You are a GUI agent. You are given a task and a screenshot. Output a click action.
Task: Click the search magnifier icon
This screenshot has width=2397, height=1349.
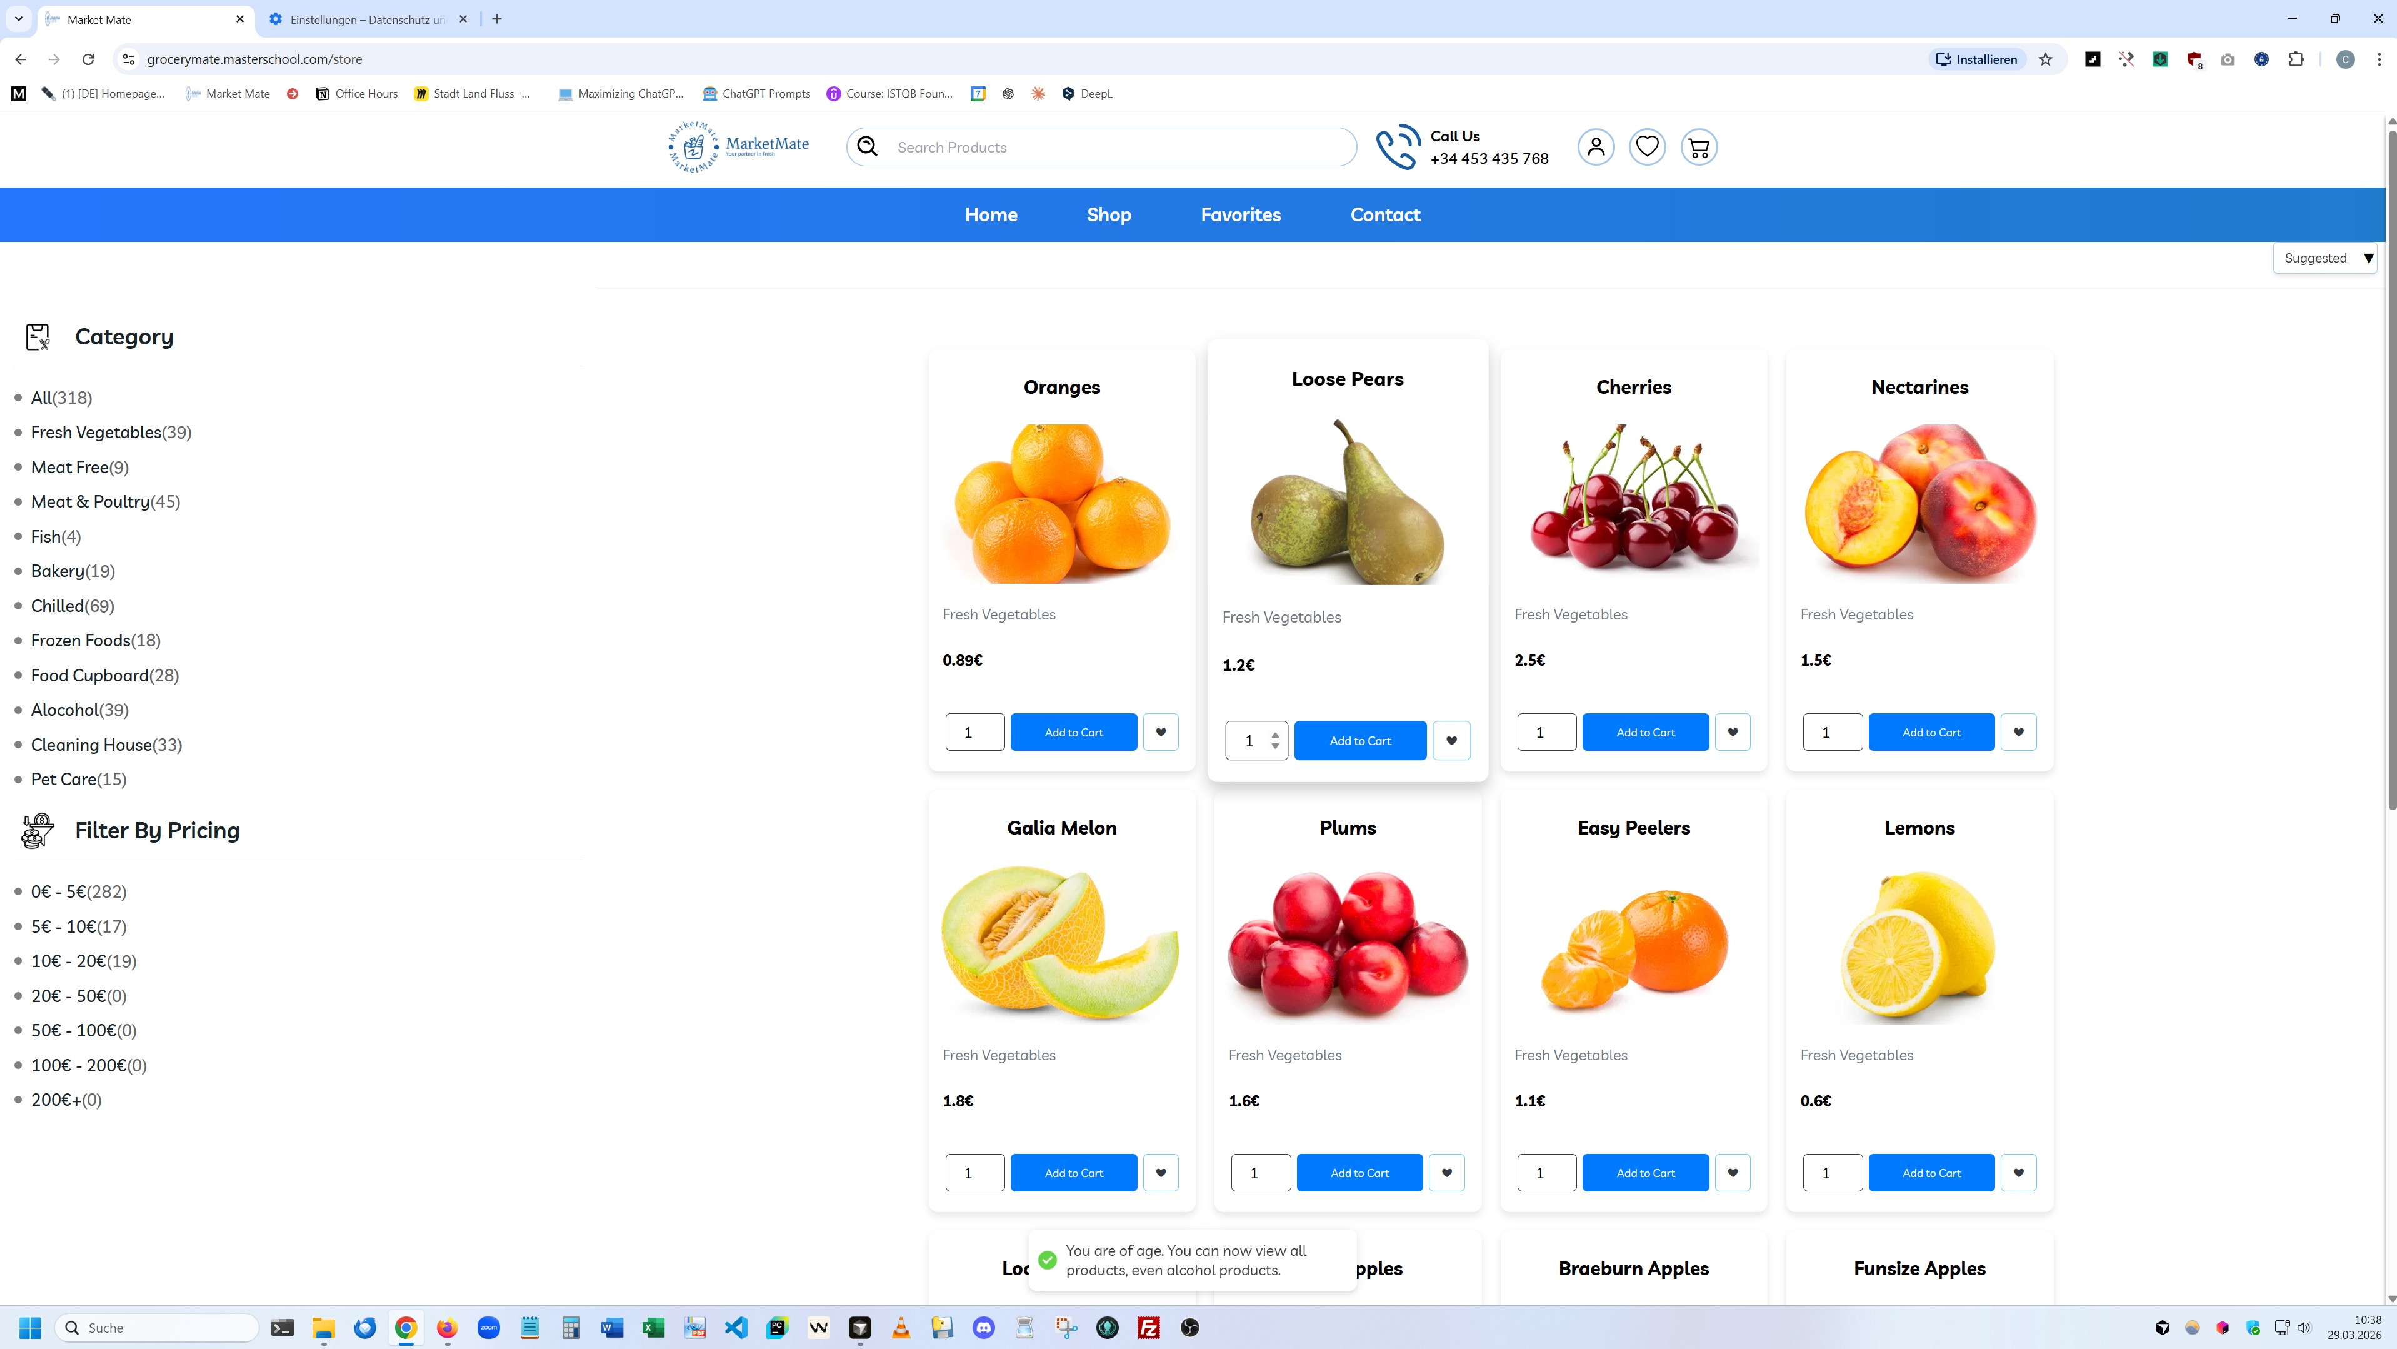(868, 147)
